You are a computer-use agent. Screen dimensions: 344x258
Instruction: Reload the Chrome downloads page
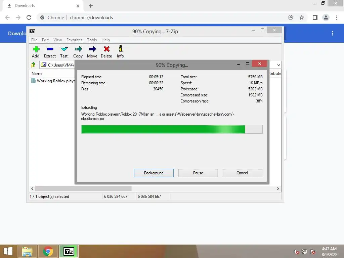click(29, 17)
